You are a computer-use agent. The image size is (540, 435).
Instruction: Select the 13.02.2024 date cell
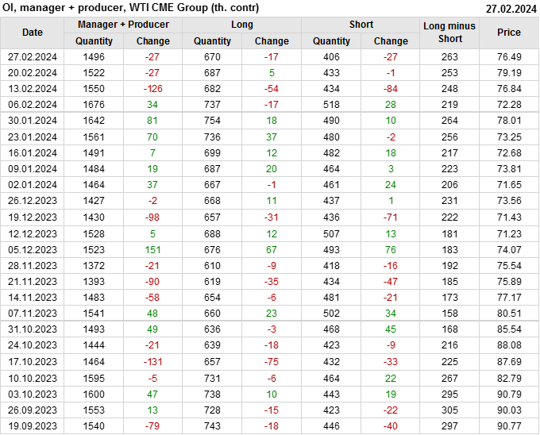pyautogui.click(x=33, y=89)
